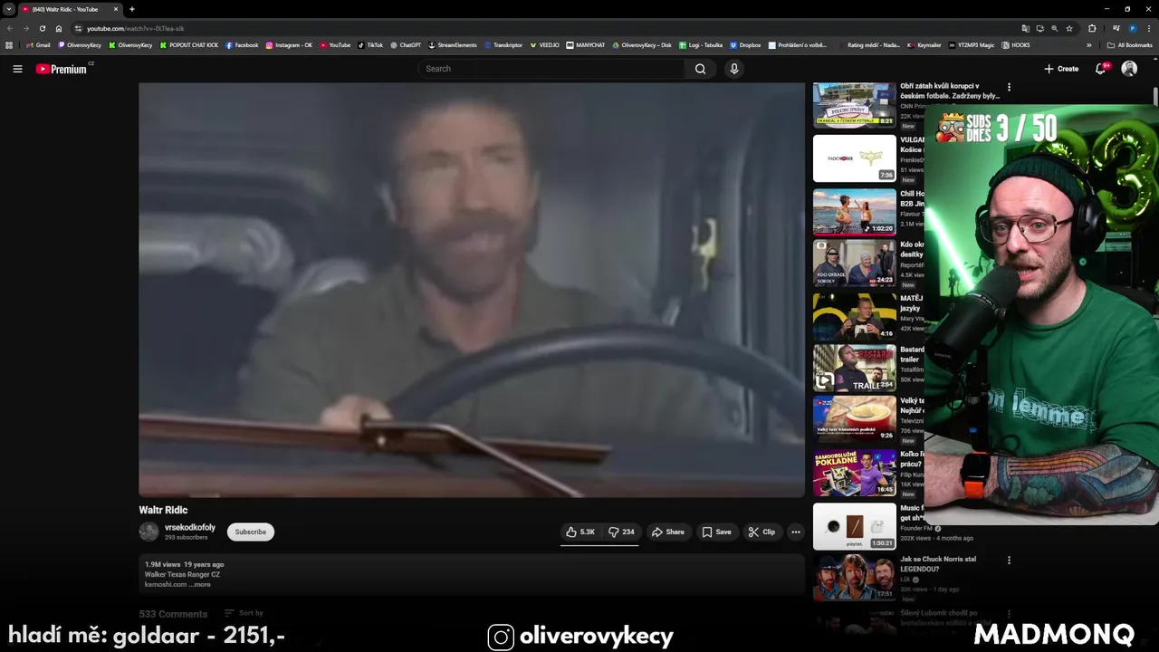The height and width of the screenshot is (652, 1159).
Task: Click the Create button
Action: point(1061,69)
